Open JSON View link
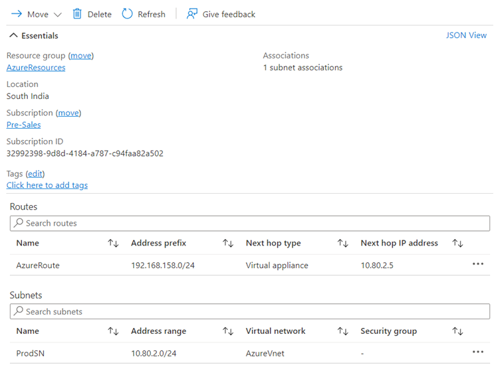The image size is (500, 377). [466, 35]
